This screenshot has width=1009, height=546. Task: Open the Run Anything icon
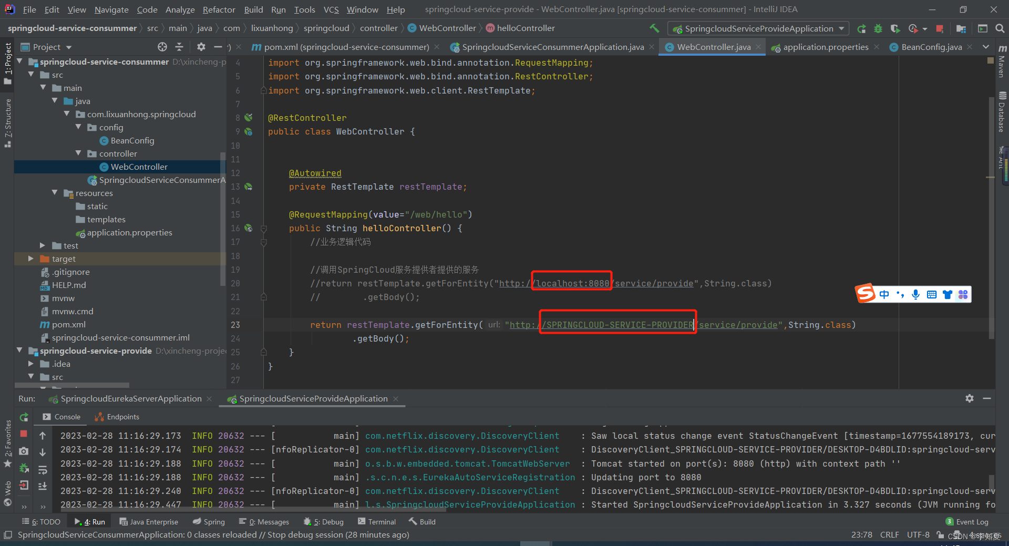coord(983,28)
